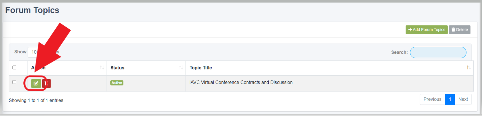Viewport: 482px width, 116px height.
Task: Go to Previous page
Action: pos(432,99)
